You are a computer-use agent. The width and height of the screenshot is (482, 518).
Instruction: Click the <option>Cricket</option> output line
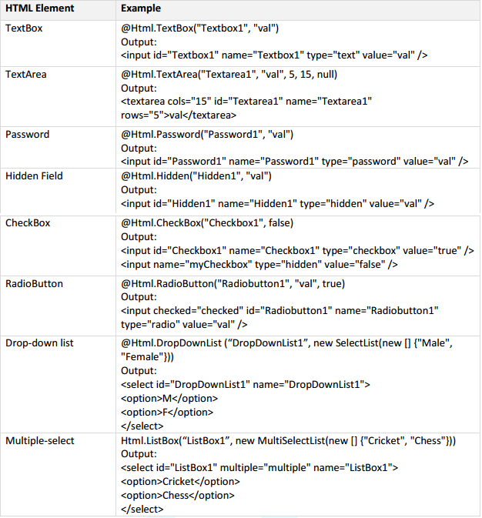(180, 482)
